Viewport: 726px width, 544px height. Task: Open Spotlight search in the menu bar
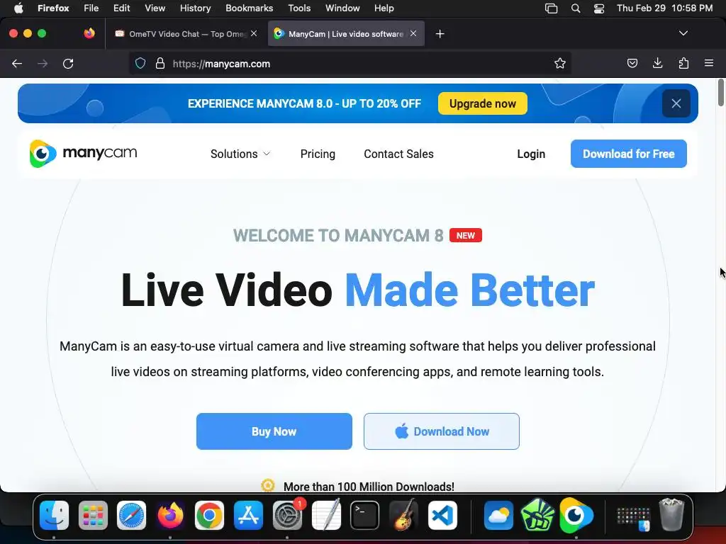[x=576, y=8]
